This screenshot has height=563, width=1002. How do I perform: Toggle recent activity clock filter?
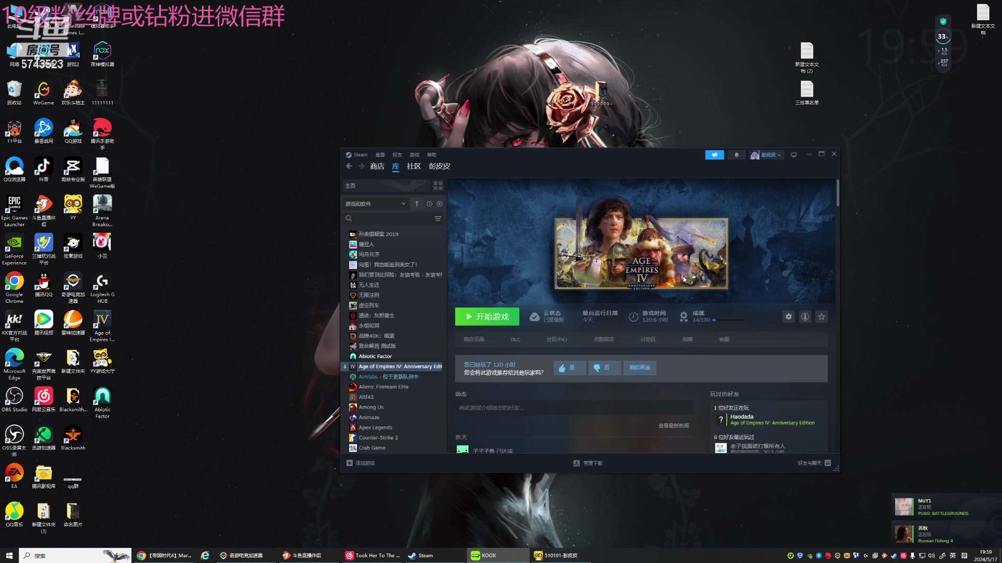point(429,204)
